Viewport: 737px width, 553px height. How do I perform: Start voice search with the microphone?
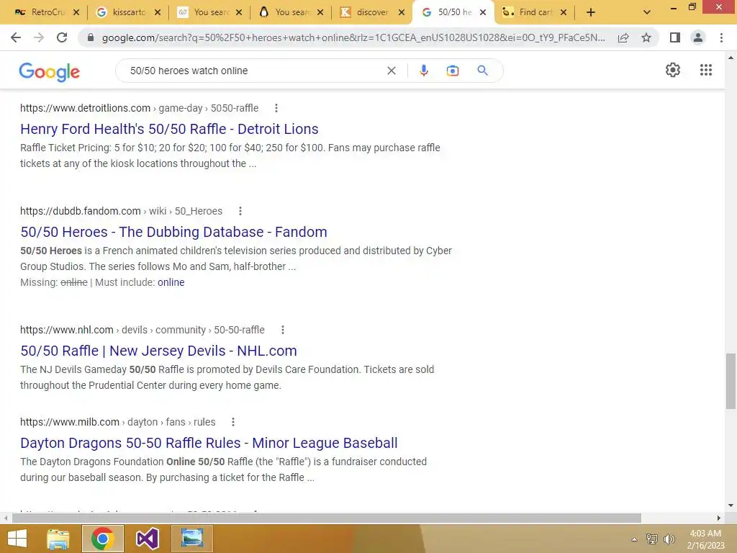(x=423, y=71)
